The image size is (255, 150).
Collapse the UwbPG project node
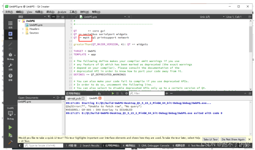coord(19,21)
